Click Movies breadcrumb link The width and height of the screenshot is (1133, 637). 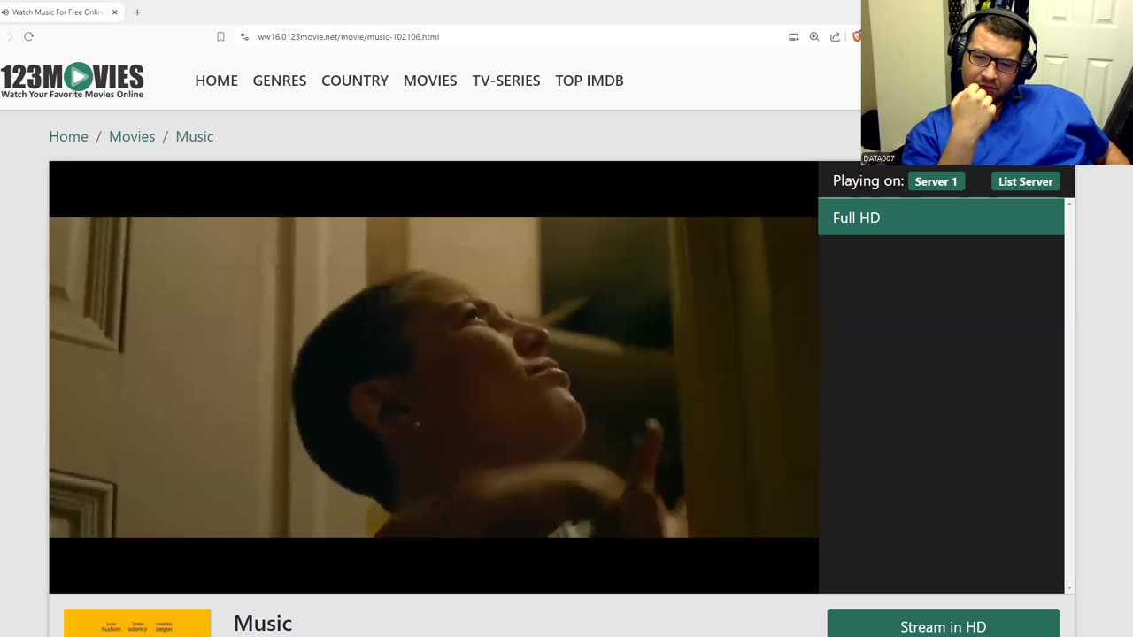(132, 136)
